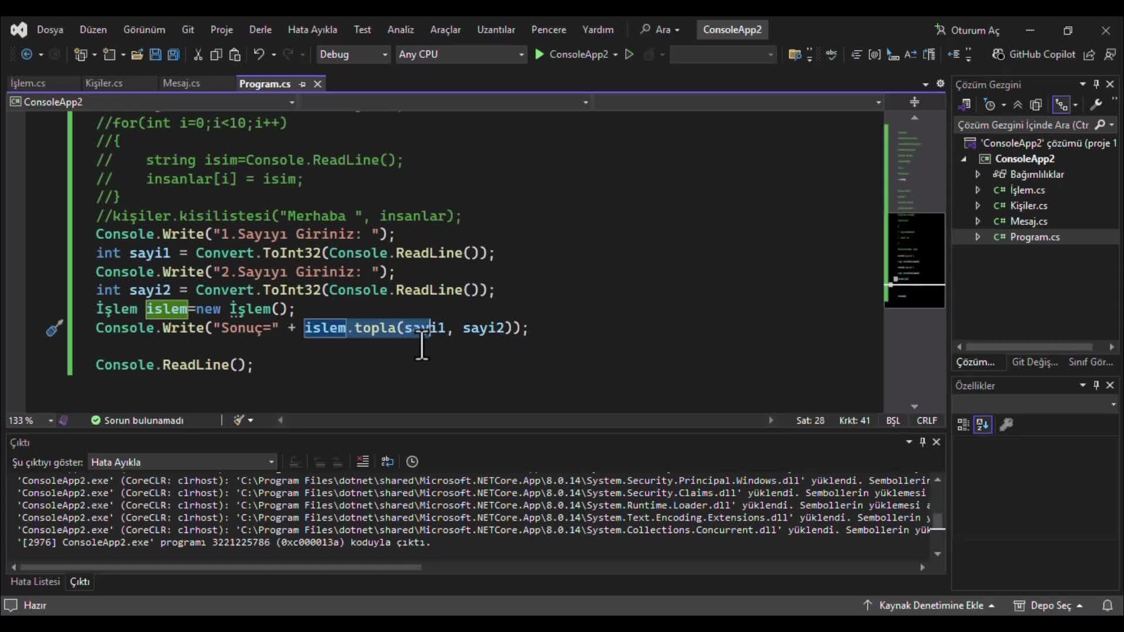Toggle auto-hide pin on Properties panel
The height and width of the screenshot is (632, 1124).
(1096, 385)
